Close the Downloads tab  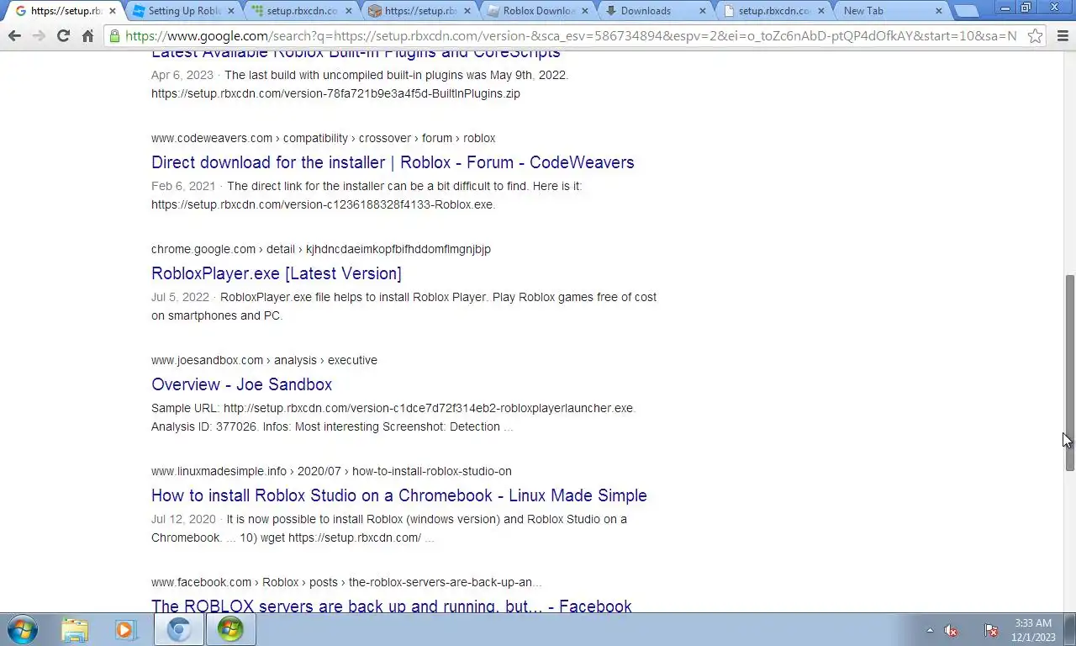[x=703, y=11]
